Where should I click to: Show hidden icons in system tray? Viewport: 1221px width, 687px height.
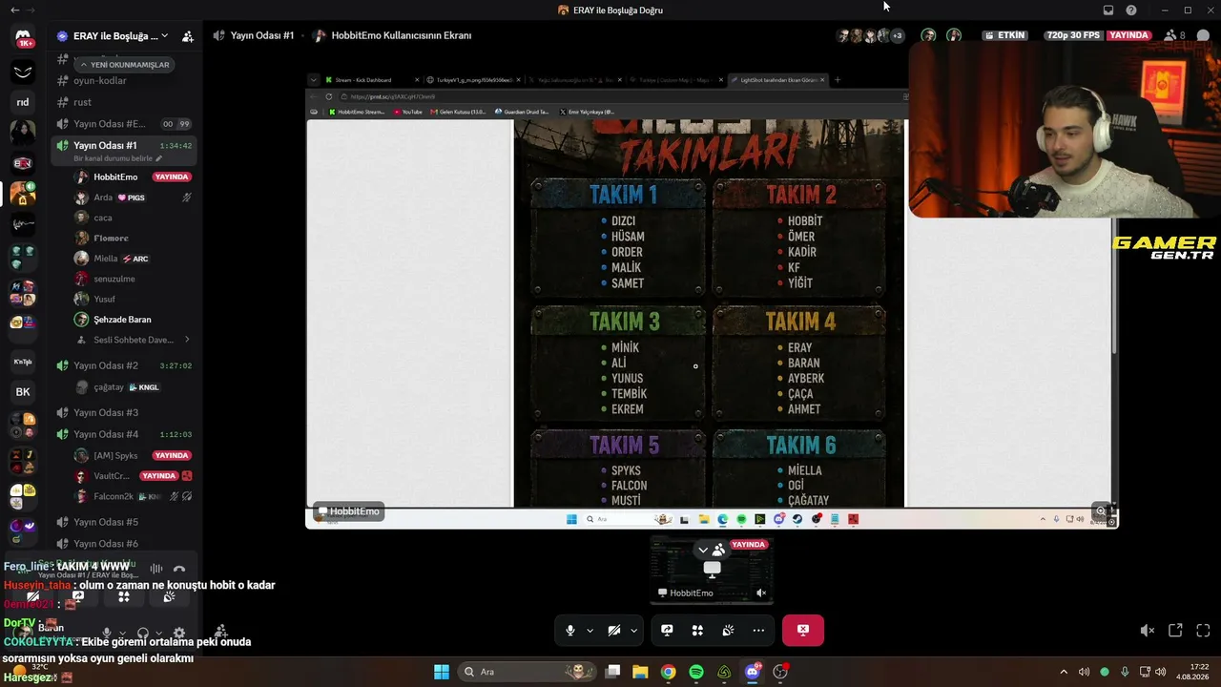(1064, 672)
